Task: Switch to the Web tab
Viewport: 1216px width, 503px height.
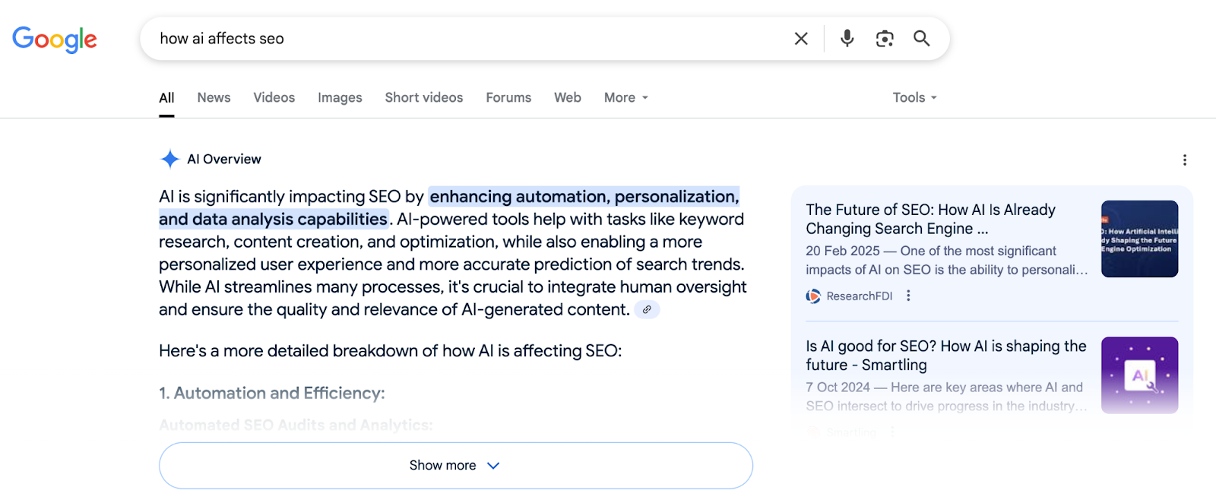Action: click(568, 97)
